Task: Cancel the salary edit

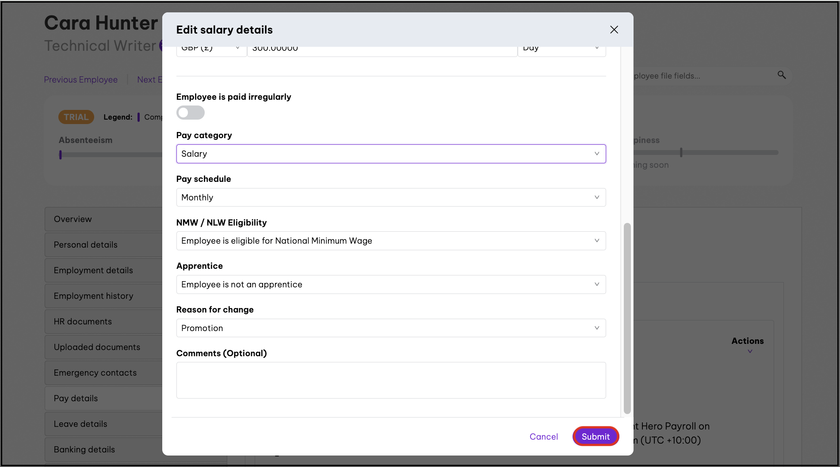Action: [543, 437]
